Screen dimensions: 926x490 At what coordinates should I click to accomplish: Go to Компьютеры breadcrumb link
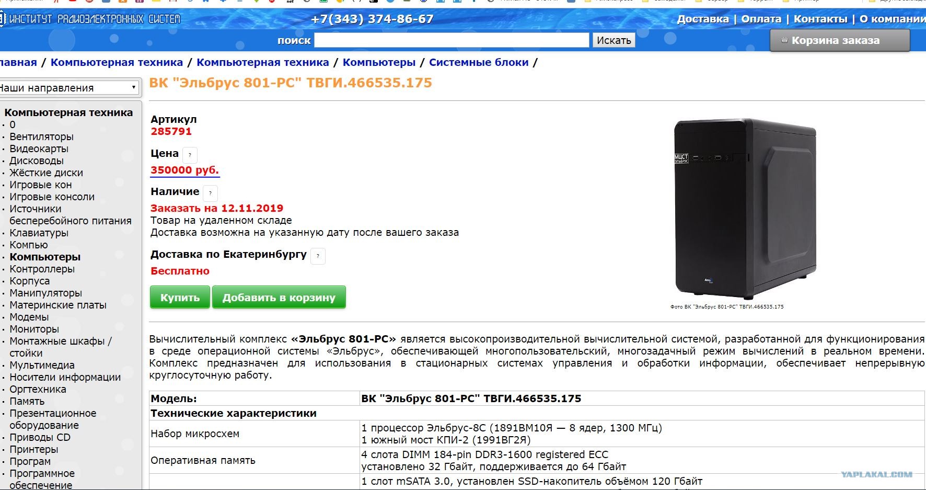pos(379,62)
